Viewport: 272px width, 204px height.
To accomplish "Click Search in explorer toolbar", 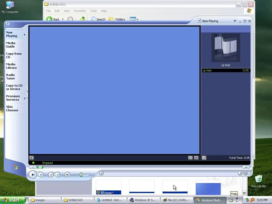I will click(x=98, y=19).
